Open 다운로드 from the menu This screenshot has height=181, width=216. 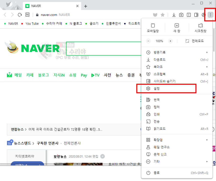(177, 60)
